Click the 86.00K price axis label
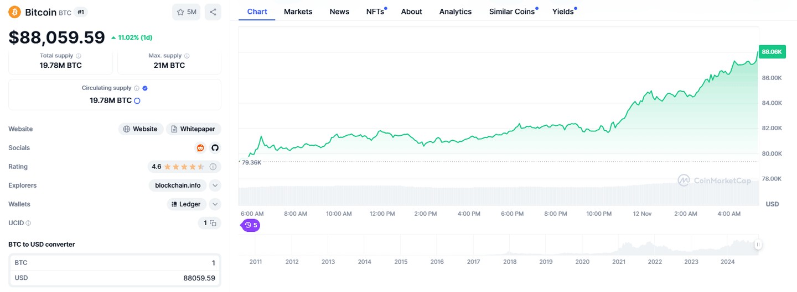Screen dimensions: 797x292 coord(772,78)
